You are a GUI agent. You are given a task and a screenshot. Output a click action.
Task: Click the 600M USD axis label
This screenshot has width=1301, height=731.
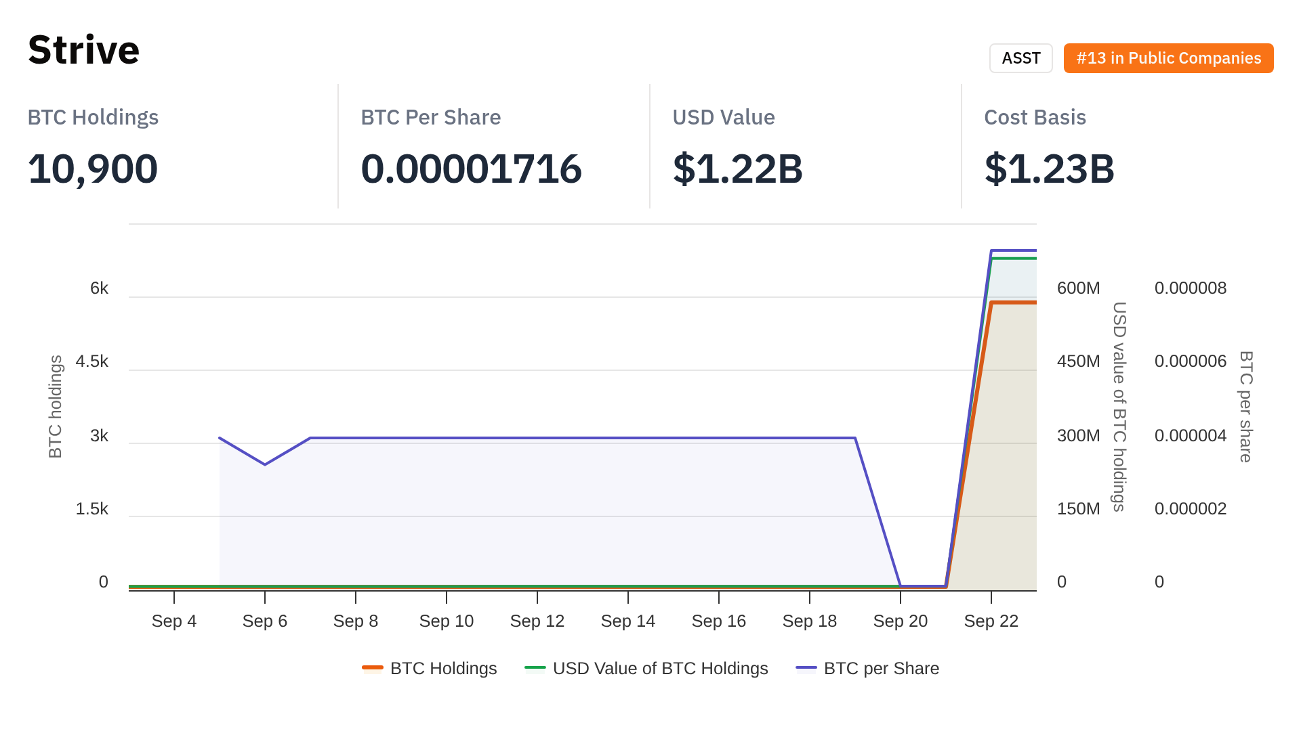coord(1078,288)
